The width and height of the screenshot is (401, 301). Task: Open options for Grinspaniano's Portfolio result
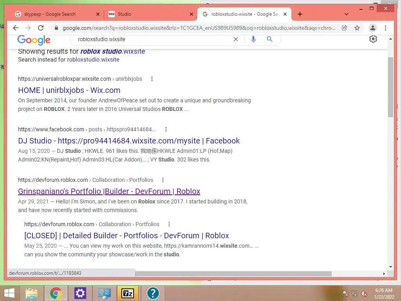[x=163, y=180]
